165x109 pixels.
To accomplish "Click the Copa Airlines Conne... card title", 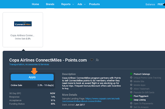I will pyautogui.click(x=22, y=35).
